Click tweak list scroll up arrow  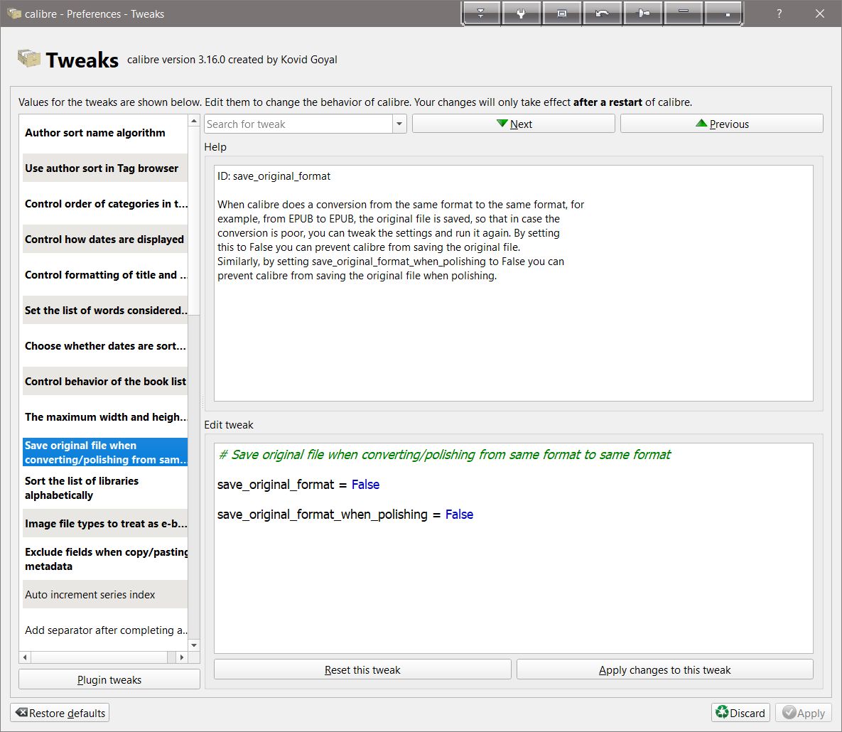[x=195, y=121]
